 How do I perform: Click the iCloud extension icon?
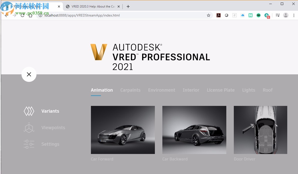click(x=242, y=15)
